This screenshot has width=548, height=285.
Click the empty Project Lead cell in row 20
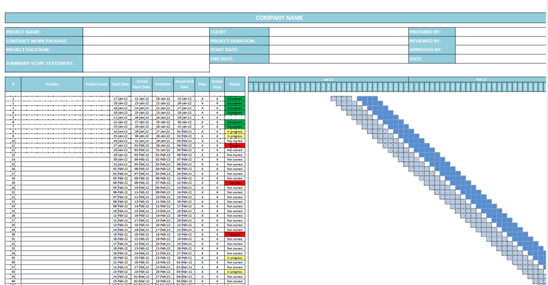(97, 187)
